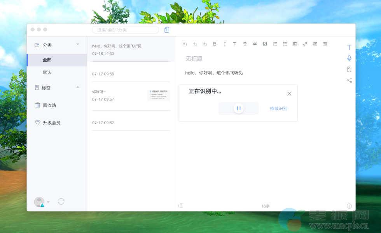Pause the voice recognition recording
Viewport: 381px width, 233px height.
239,109
